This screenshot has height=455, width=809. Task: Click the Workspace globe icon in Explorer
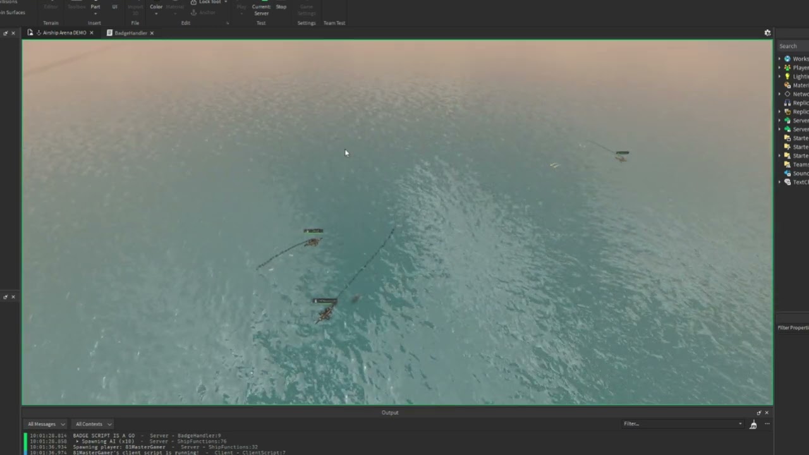point(787,59)
